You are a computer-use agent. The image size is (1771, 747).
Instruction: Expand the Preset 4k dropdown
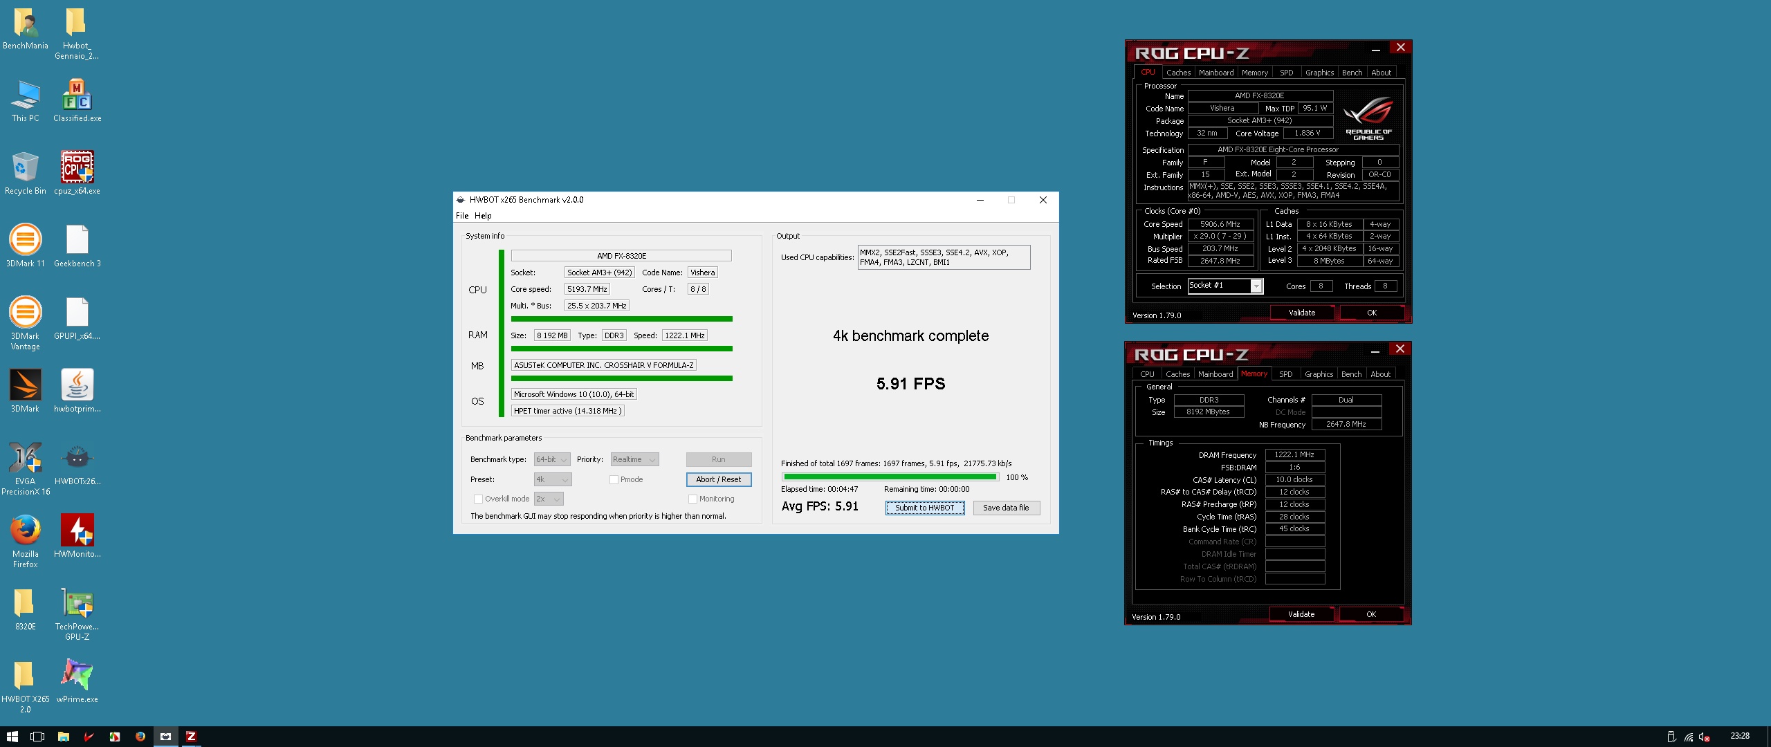(553, 479)
